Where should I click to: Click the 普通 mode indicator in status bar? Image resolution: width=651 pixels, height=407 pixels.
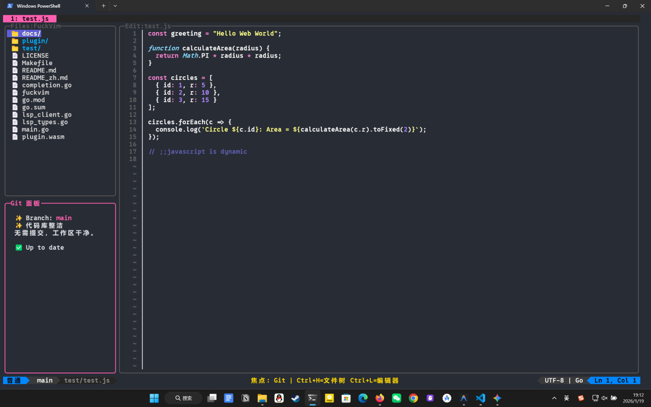tap(14, 381)
